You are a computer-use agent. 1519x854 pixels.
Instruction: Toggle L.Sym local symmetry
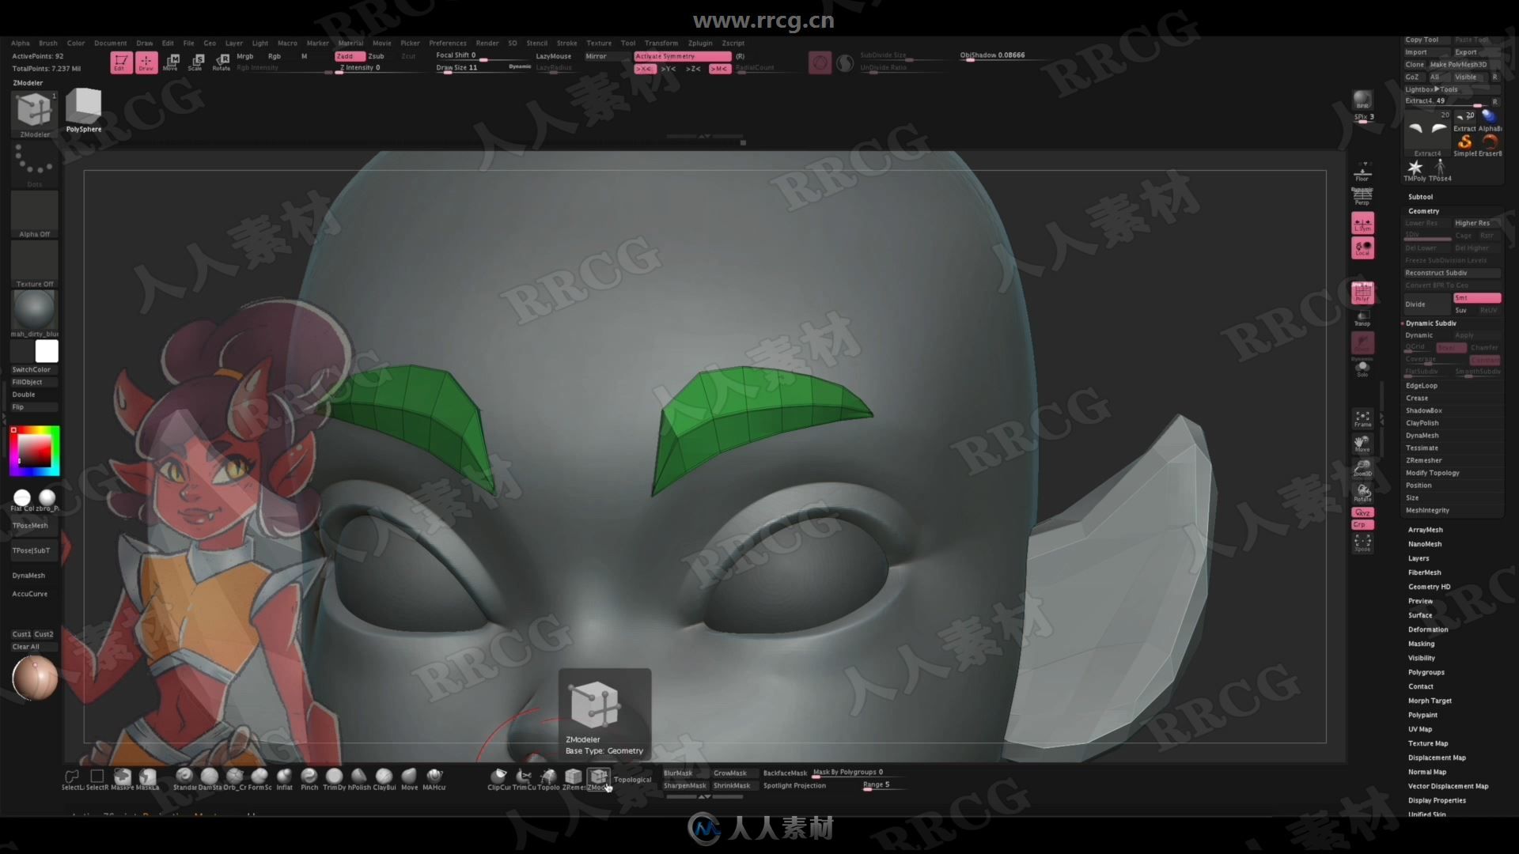click(1362, 223)
